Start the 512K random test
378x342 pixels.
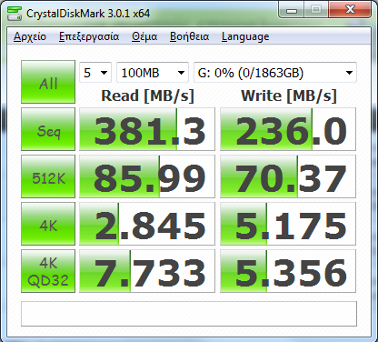48,176
